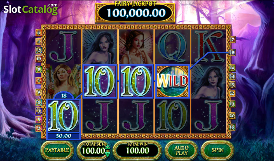Click the Total Win display
274x161 pixels.
[x=137, y=150]
